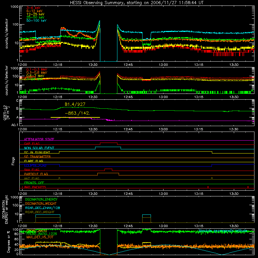Click the GOES-12 vertical axis title
This screenshot has width=258, height=258.
pyautogui.click(x=6, y=113)
